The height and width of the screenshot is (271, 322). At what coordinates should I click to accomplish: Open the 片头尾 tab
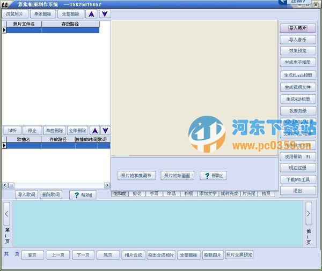(249, 193)
